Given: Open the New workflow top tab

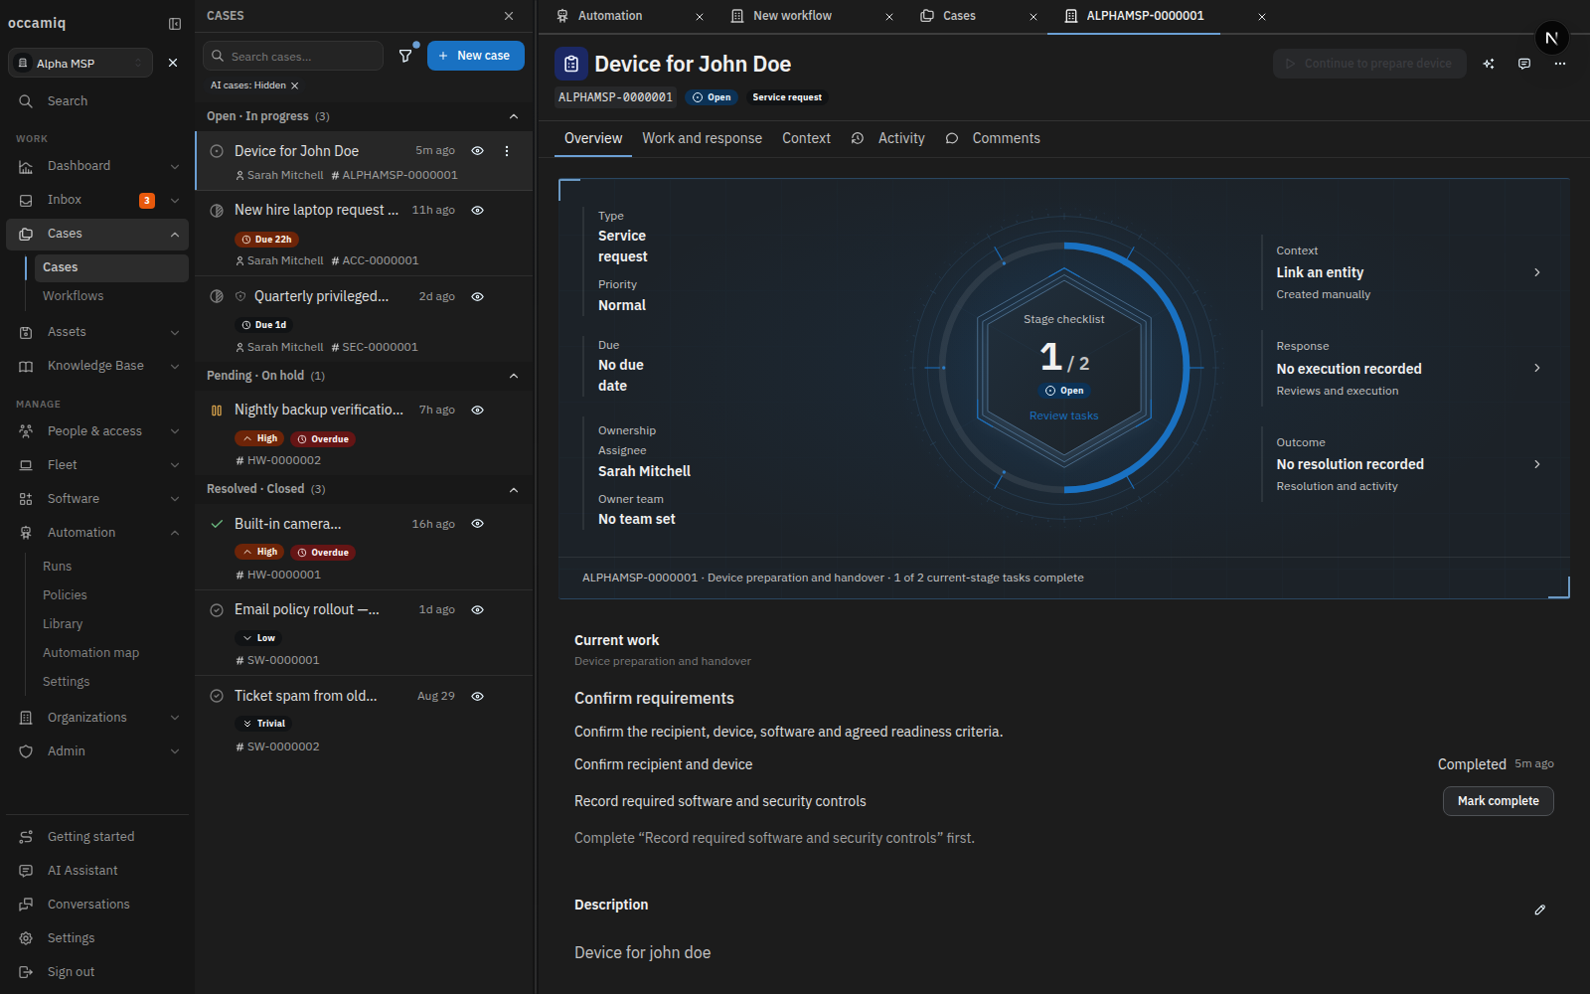Looking at the screenshot, I should (x=792, y=16).
